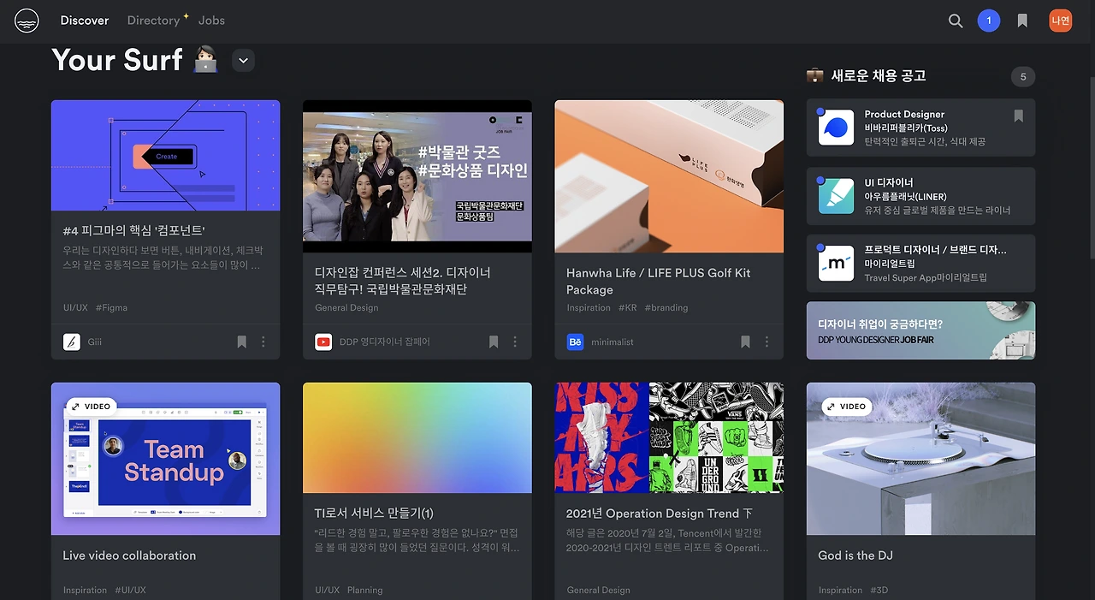Open the UI 디자이너 job at LINER
Screen dimensions: 1095x600
[x=920, y=196]
